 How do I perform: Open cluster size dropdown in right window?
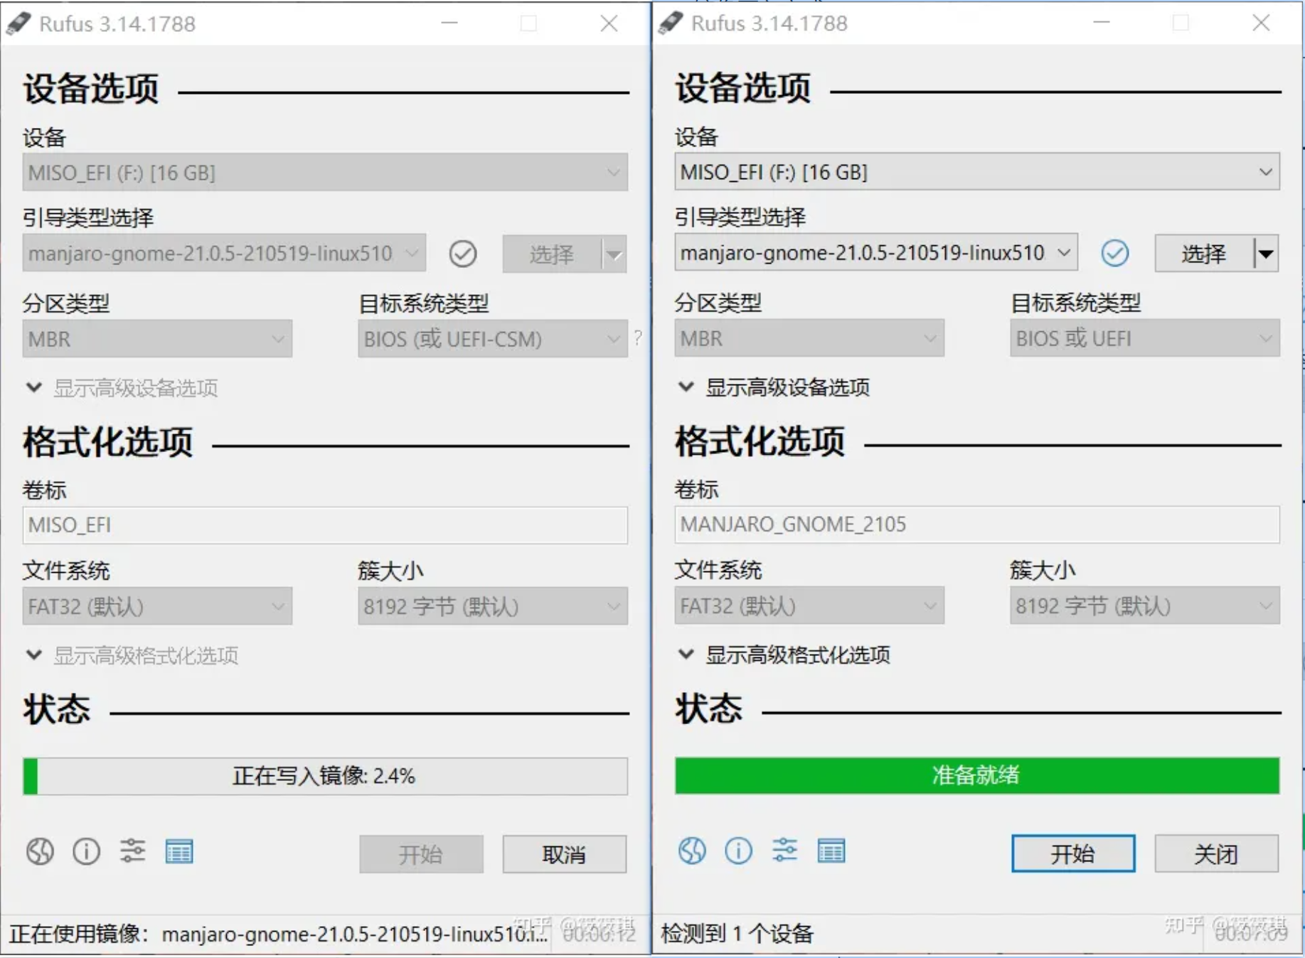click(1145, 606)
